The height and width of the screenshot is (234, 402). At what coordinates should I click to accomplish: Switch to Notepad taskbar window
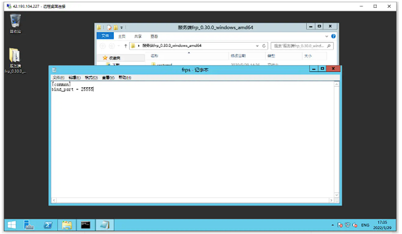[x=104, y=224]
